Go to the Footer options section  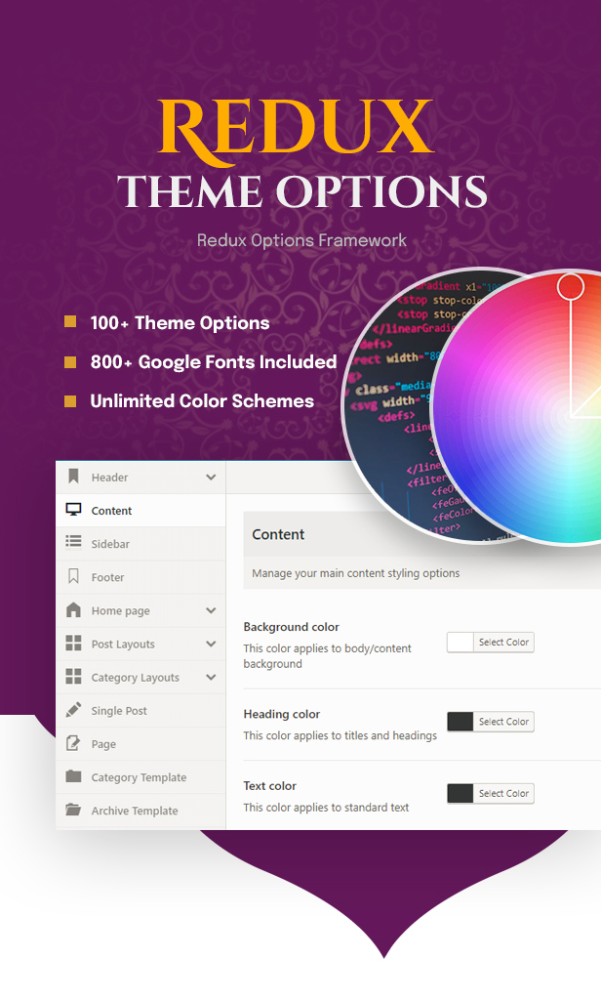(140, 577)
